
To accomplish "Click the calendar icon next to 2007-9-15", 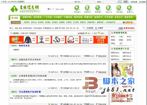I will point(49,56).
